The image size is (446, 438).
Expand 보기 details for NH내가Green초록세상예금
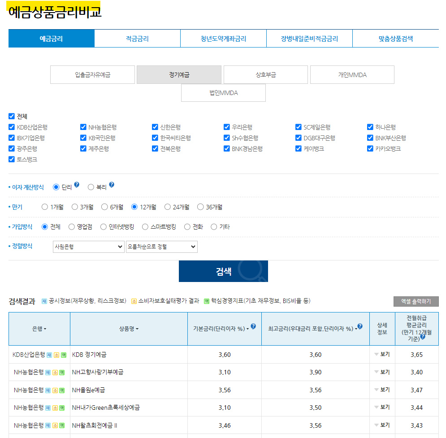382,407
